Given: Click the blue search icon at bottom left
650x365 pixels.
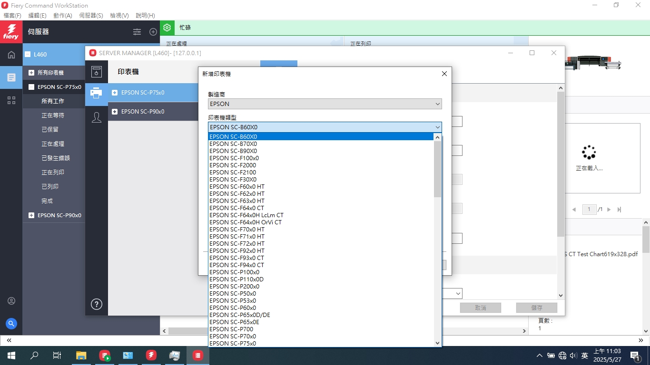Looking at the screenshot, I should (11, 324).
